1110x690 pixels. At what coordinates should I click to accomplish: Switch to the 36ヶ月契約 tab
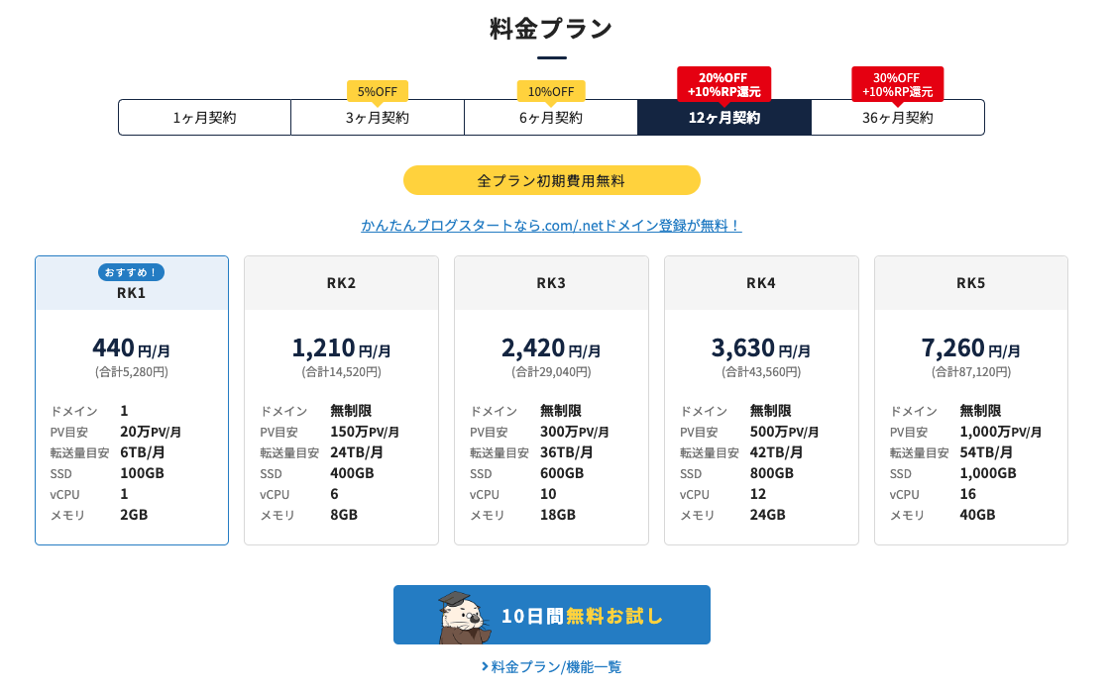tap(897, 118)
